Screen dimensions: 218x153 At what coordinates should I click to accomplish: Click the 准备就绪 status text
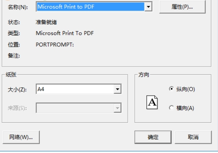tap(46, 22)
